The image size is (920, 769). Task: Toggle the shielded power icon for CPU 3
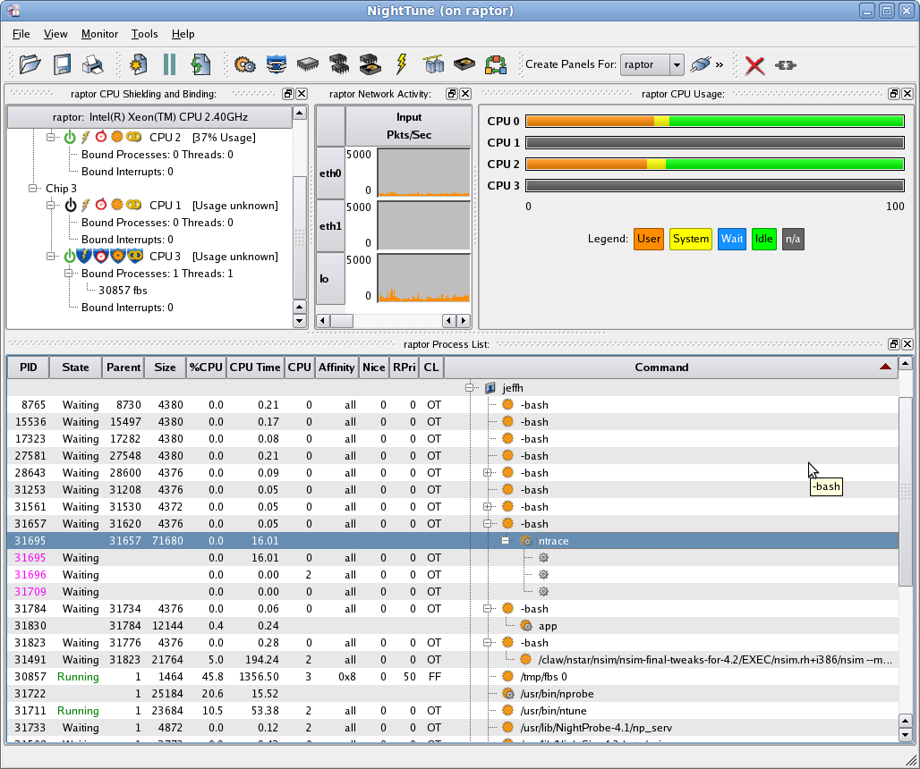coord(70,257)
